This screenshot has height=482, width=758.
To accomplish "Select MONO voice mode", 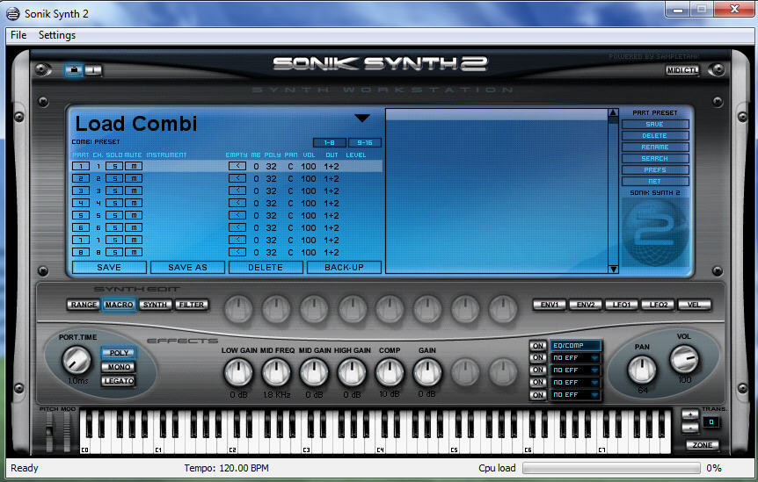I will (119, 367).
